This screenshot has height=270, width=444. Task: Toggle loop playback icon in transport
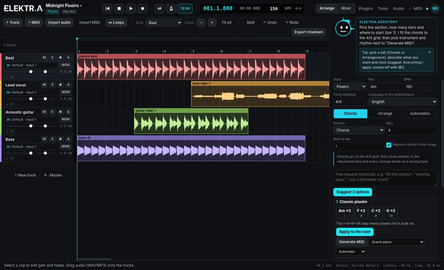[159, 9]
